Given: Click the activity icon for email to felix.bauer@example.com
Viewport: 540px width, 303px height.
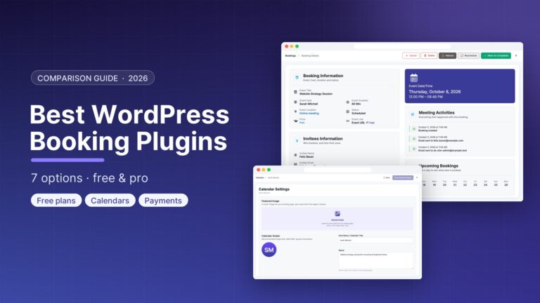Looking at the screenshot, I should (x=414, y=139).
